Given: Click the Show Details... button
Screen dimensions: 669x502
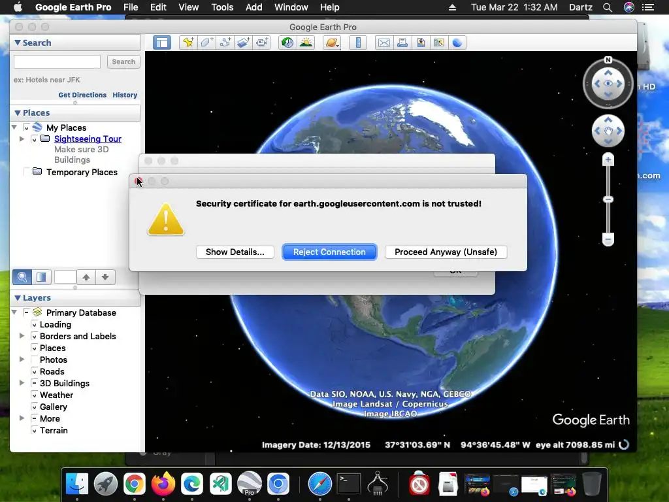Looking at the screenshot, I should point(235,252).
